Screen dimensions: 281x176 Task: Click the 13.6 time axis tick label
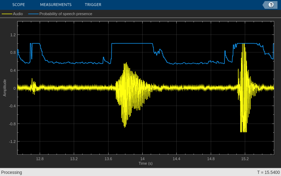coord(108,159)
